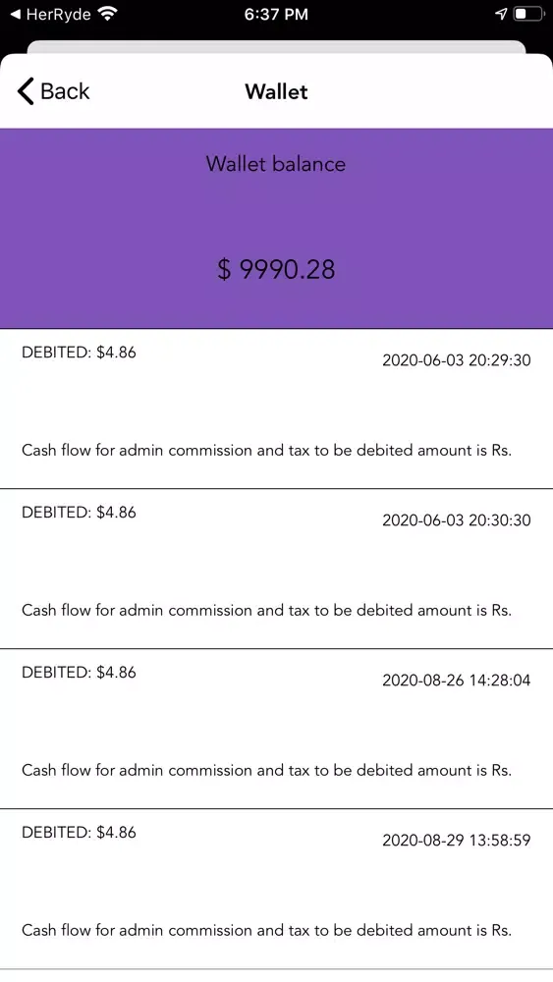The image size is (553, 982).
Task: Tap the location arrow status icon
Action: coord(501,14)
